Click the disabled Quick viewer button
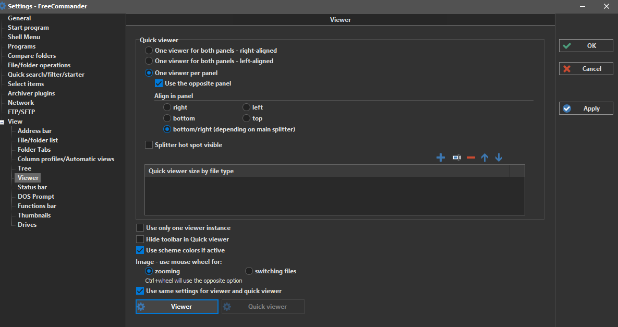Viewport: 618px width, 327px height. [263, 307]
